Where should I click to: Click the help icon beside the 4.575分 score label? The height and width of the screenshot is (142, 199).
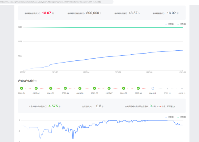pyautogui.click(x=46, y=106)
